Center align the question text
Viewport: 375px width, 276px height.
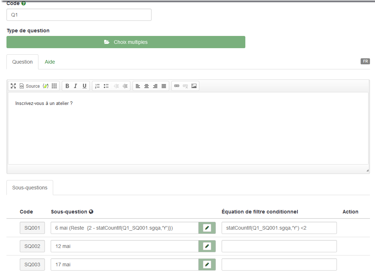coord(147,86)
